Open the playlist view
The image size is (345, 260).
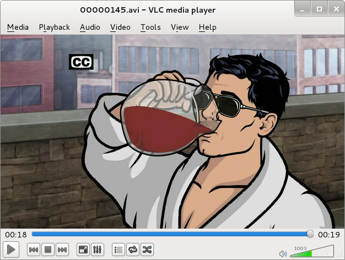pyautogui.click(x=118, y=250)
